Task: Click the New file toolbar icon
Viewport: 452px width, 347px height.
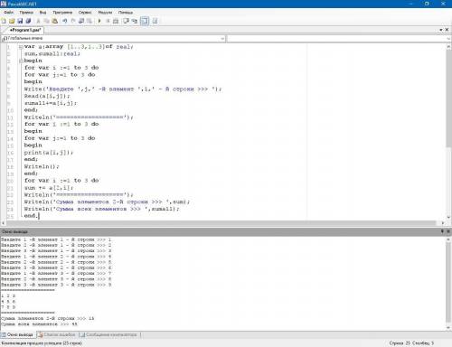Action: tap(4, 21)
